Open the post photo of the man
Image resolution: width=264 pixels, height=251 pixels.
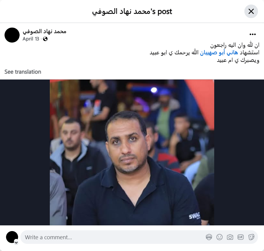(x=132, y=152)
